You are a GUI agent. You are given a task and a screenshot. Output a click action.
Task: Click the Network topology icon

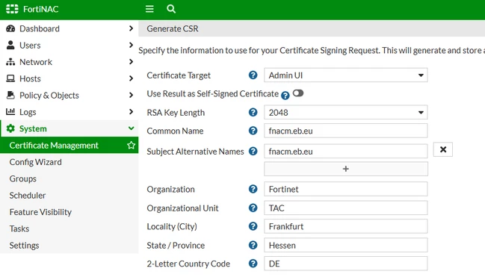click(10, 62)
